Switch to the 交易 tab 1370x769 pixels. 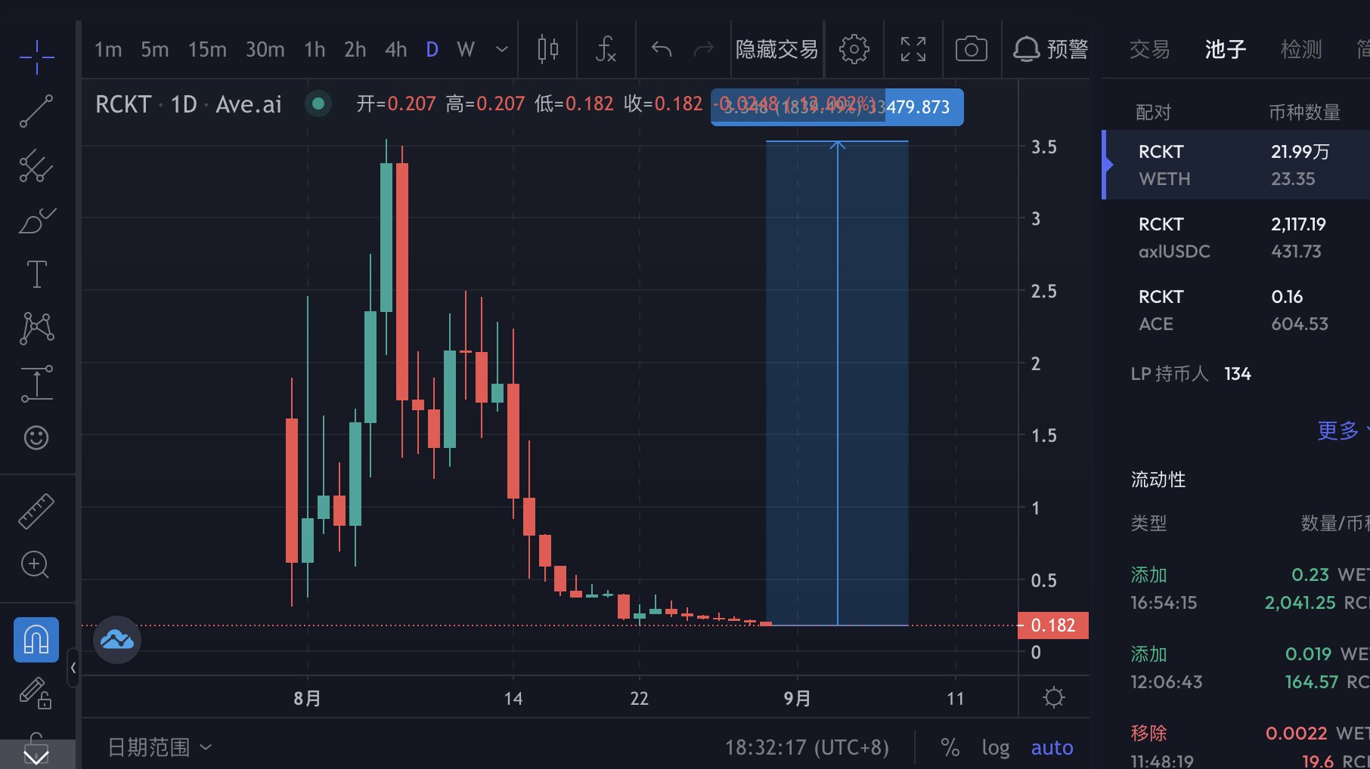click(1149, 49)
